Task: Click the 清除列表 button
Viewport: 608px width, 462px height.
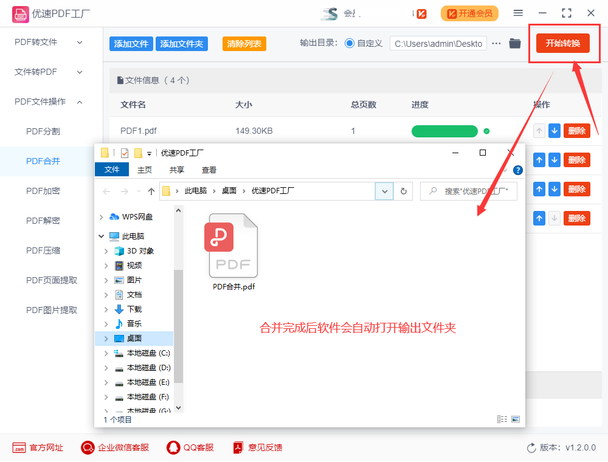Action: coord(244,43)
